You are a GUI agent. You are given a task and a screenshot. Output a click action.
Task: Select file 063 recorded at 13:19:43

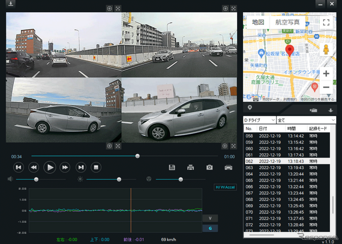coord(286,168)
